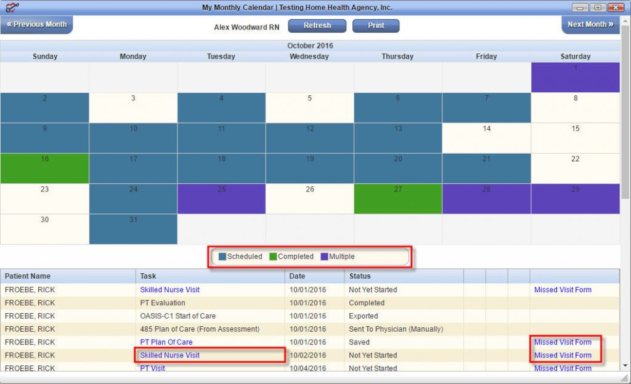
Task: Select Monday October 17 on the calendar
Action: [133, 168]
